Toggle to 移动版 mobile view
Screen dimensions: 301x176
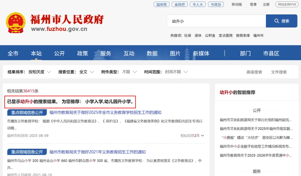pos(236,5)
